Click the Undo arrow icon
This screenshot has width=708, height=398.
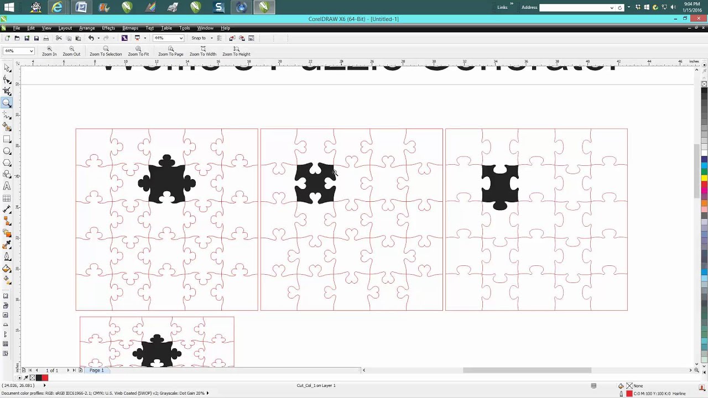(x=91, y=38)
